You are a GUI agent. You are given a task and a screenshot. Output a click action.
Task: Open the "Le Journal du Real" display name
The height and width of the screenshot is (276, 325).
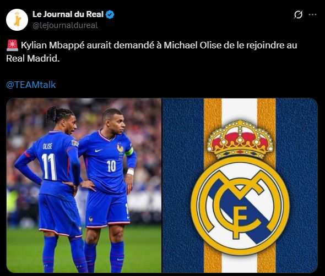coord(68,14)
